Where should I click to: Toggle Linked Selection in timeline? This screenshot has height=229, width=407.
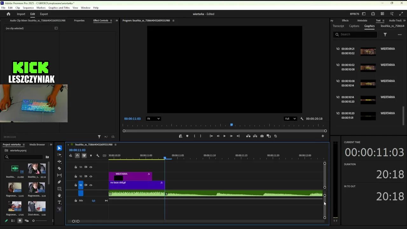(x=84, y=156)
